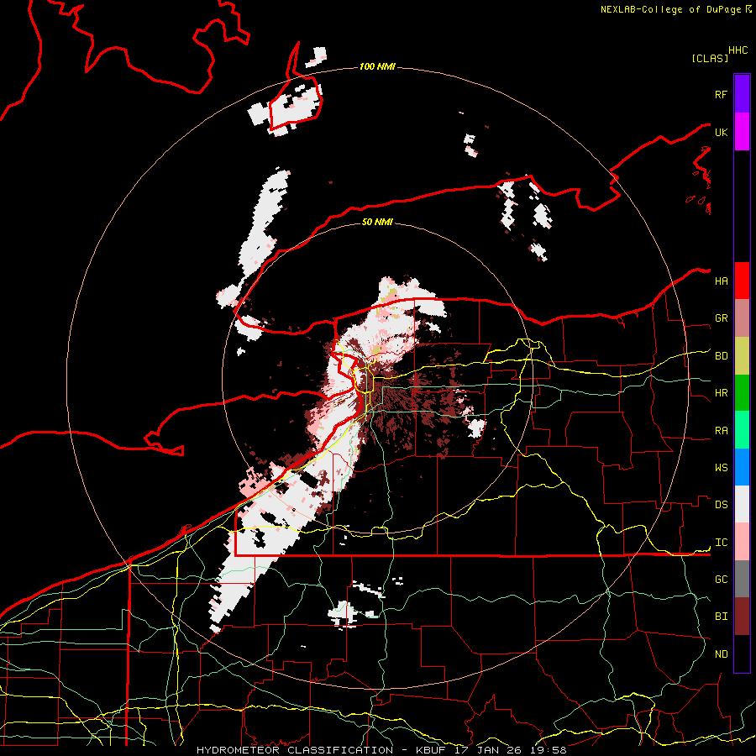Click the HA red legend swatch
This screenshot has height=756, width=756.
tap(742, 281)
